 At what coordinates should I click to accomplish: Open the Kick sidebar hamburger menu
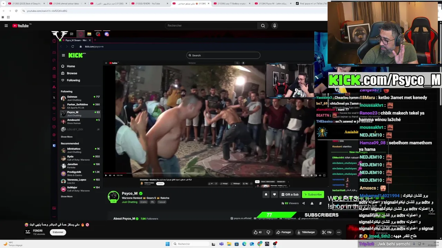(63, 55)
